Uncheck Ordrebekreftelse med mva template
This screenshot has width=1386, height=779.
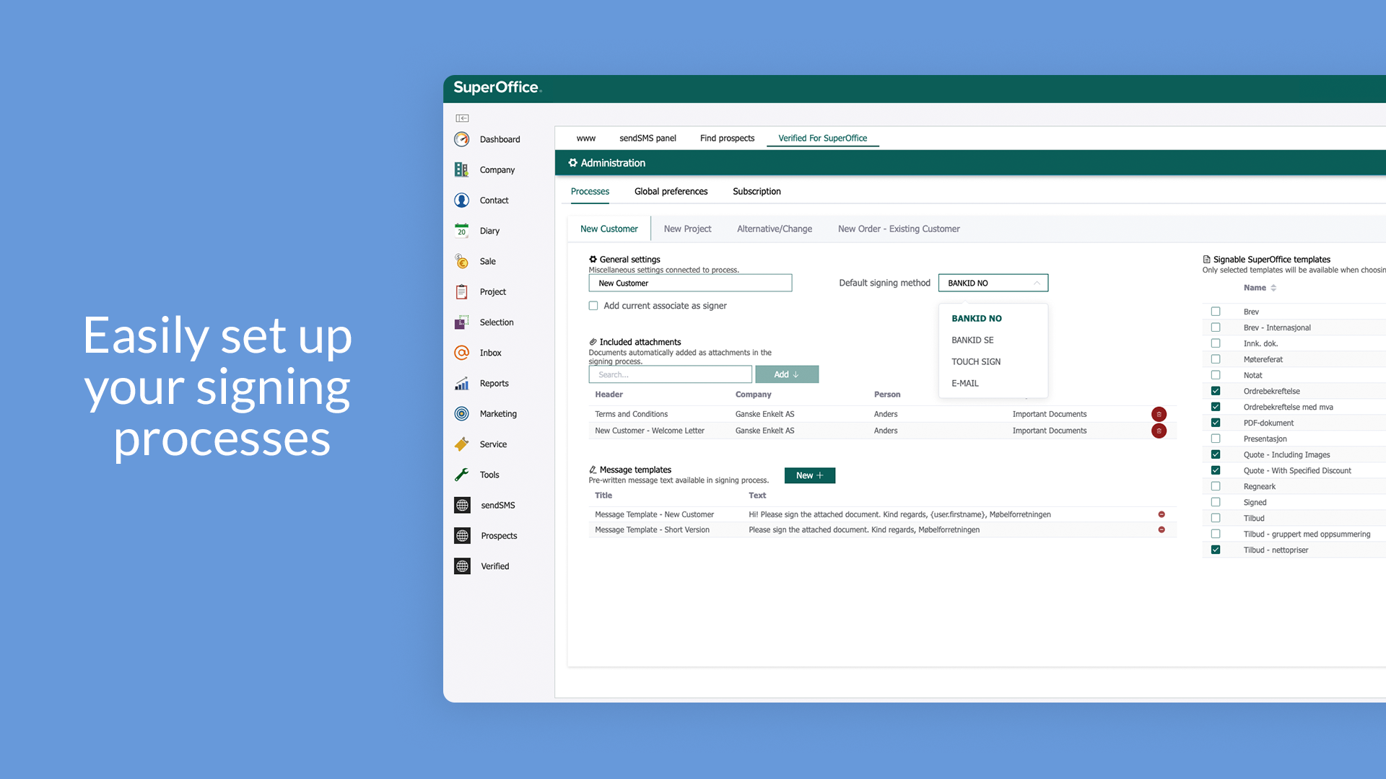tap(1216, 407)
